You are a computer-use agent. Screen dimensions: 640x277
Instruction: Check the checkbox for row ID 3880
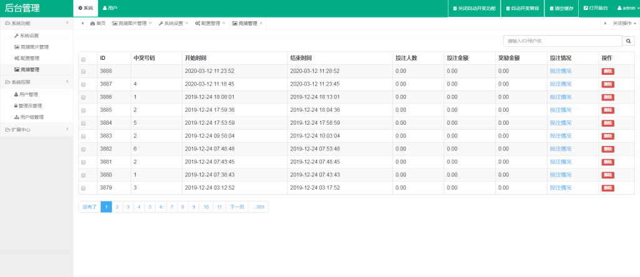(x=84, y=175)
